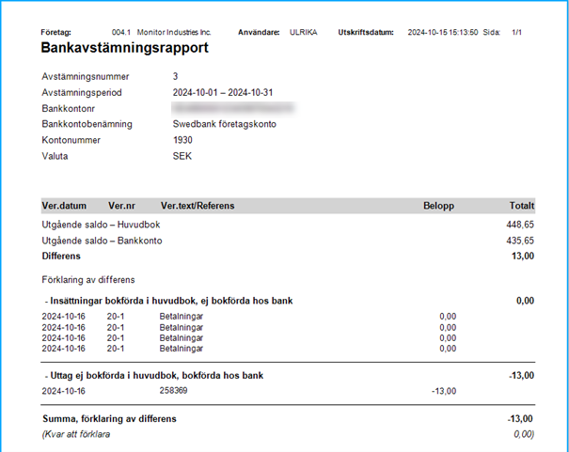Click the Bankavstämningsrapport report title
The height and width of the screenshot is (452, 569).
tap(124, 48)
